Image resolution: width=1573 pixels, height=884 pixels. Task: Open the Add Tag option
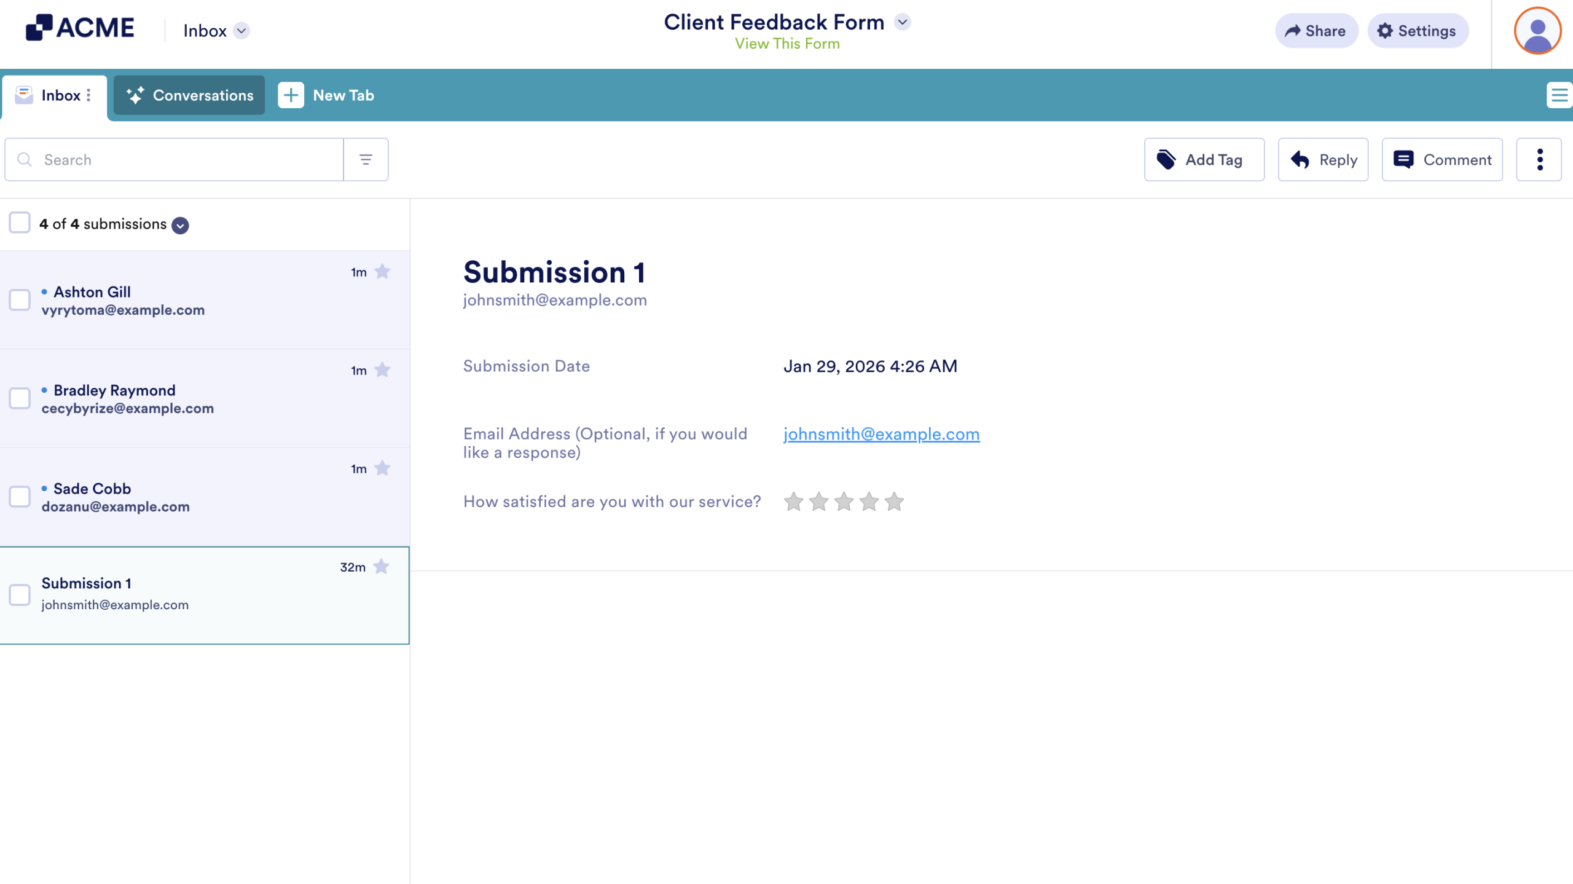click(1202, 159)
